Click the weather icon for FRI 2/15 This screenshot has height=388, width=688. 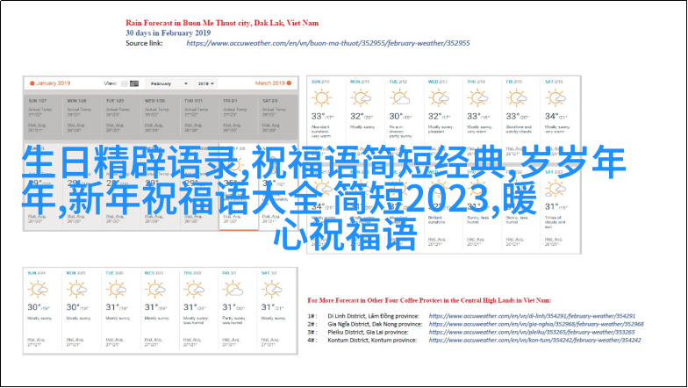(517, 98)
